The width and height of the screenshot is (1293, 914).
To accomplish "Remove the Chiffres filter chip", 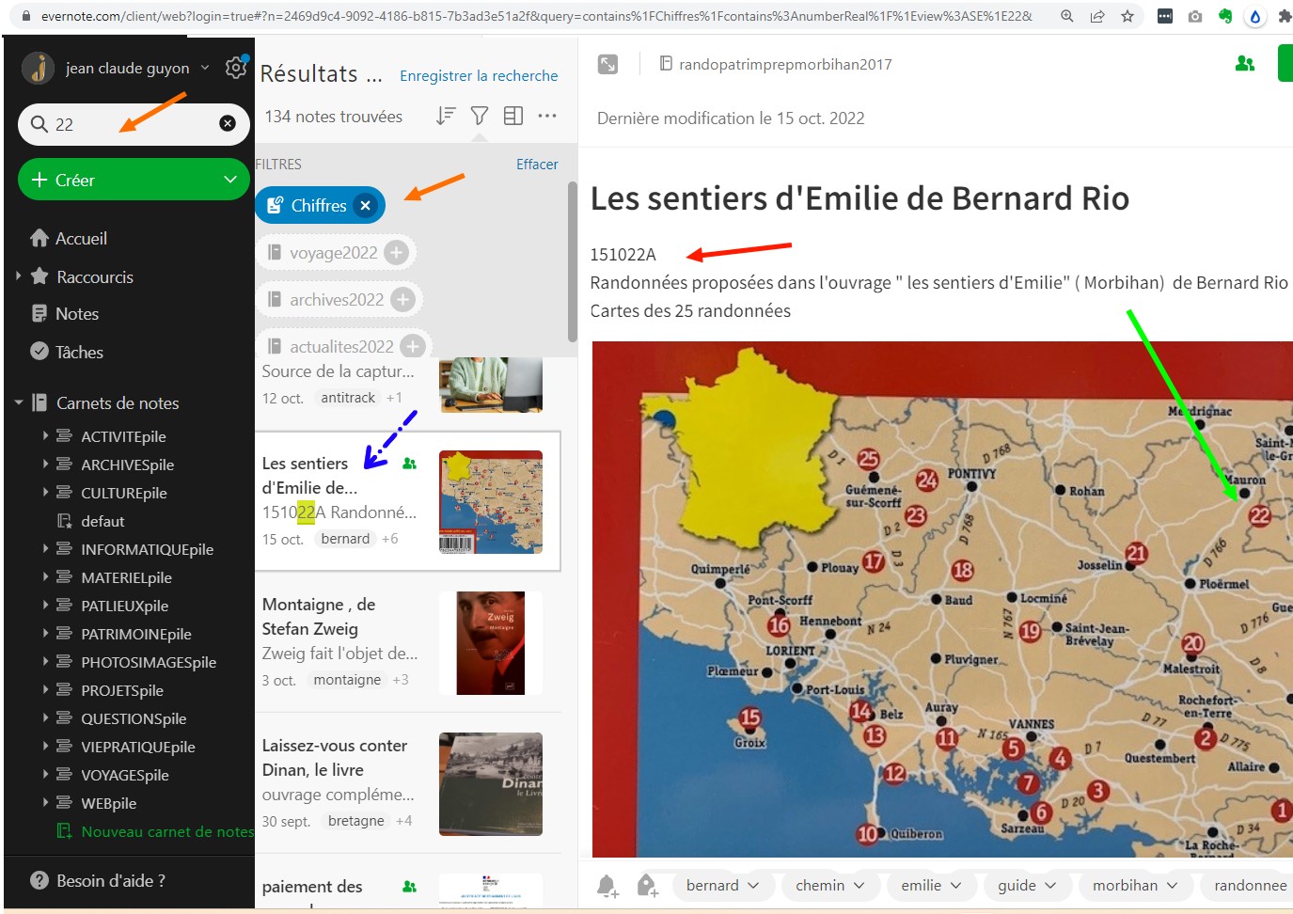I will click(x=366, y=205).
